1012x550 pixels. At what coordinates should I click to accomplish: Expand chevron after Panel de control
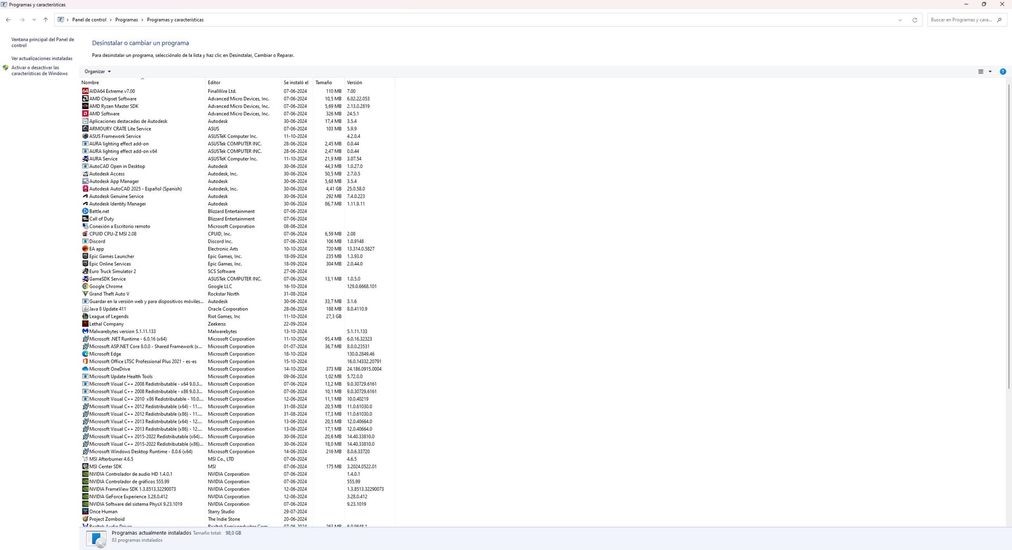click(x=111, y=20)
